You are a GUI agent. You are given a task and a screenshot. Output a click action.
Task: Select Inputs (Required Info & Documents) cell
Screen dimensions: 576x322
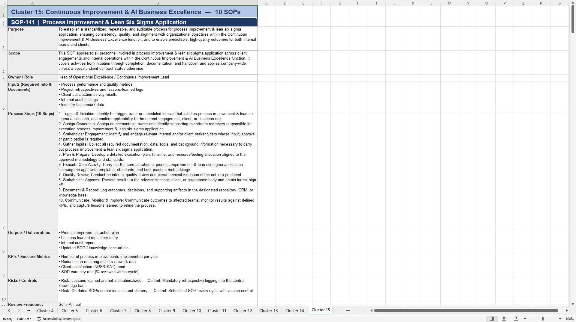click(32, 96)
